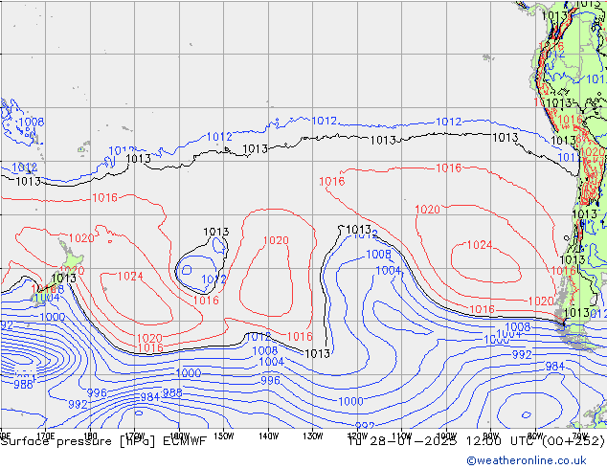
Task: Click the 'Surface pressure [hPa] ECMWF' title
Action: pyautogui.click(x=103, y=441)
